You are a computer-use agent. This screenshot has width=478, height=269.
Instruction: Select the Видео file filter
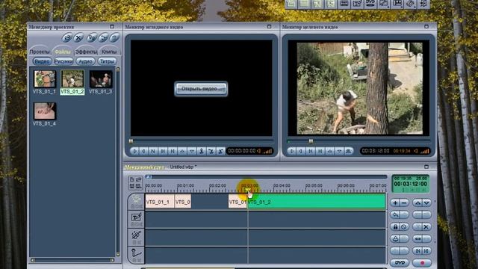point(42,61)
